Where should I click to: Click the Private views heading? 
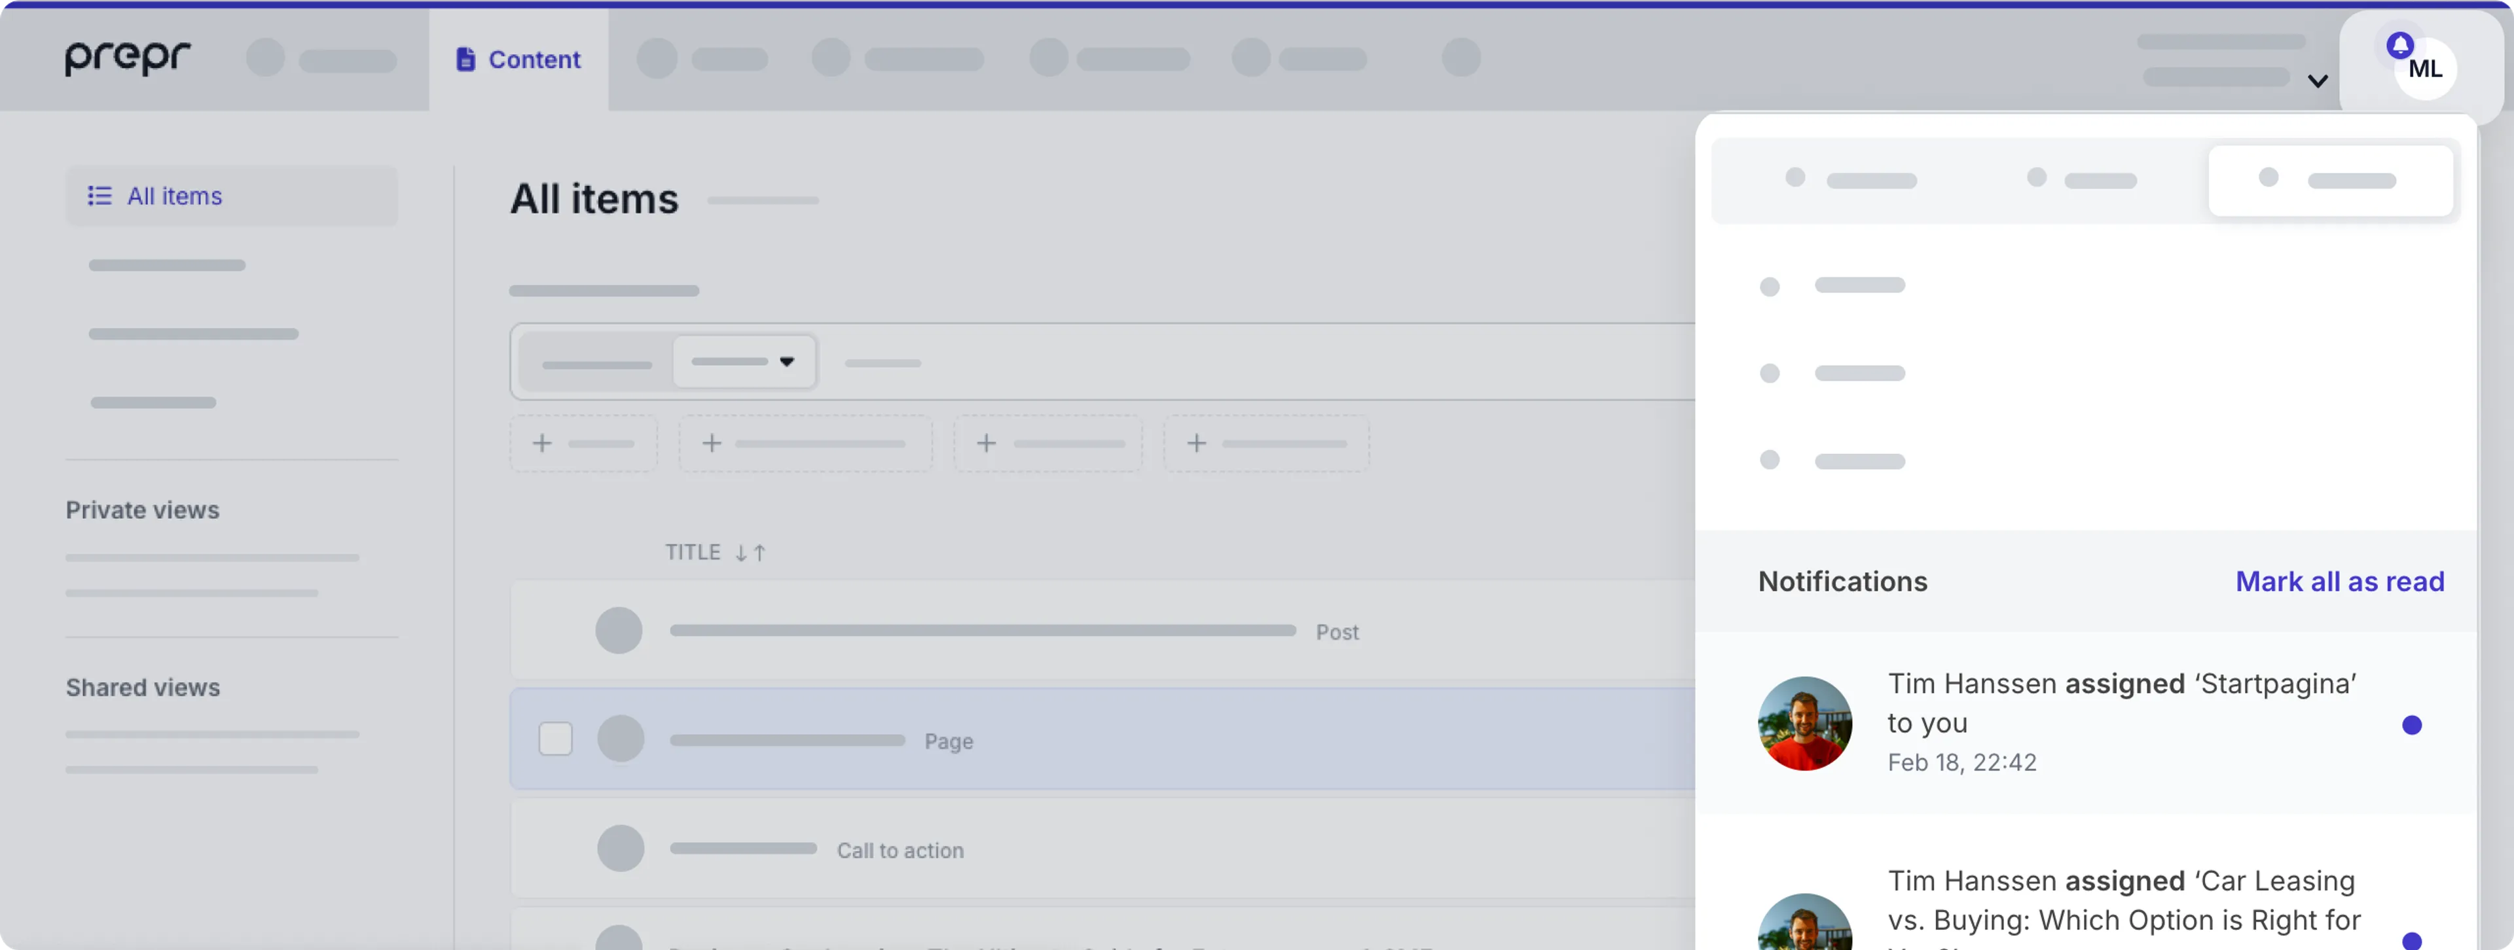point(143,510)
